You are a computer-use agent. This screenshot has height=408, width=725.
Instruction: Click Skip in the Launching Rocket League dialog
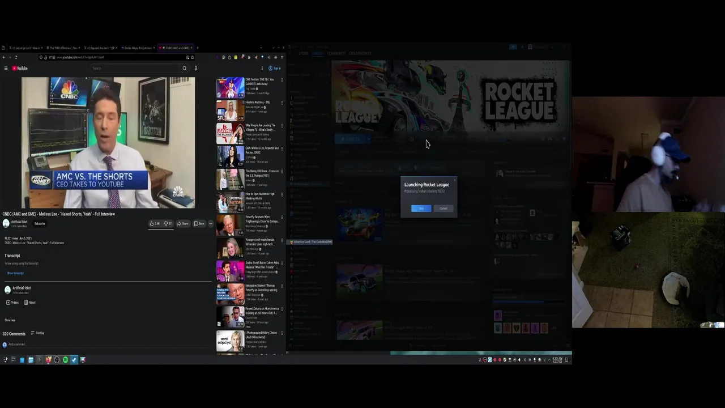421,209
